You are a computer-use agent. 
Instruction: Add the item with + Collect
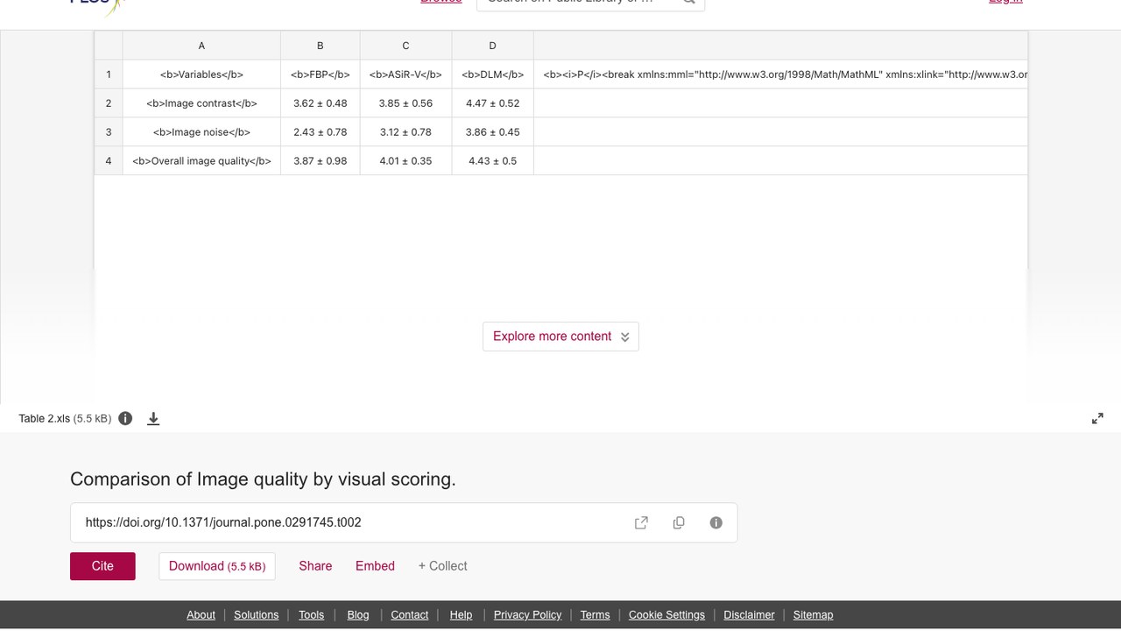tap(442, 566)
